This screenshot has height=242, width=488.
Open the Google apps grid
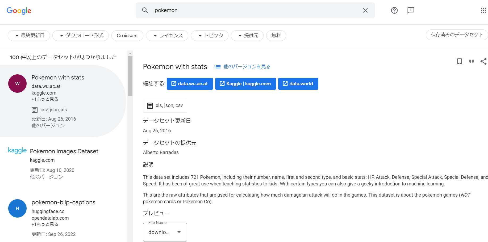483,10
